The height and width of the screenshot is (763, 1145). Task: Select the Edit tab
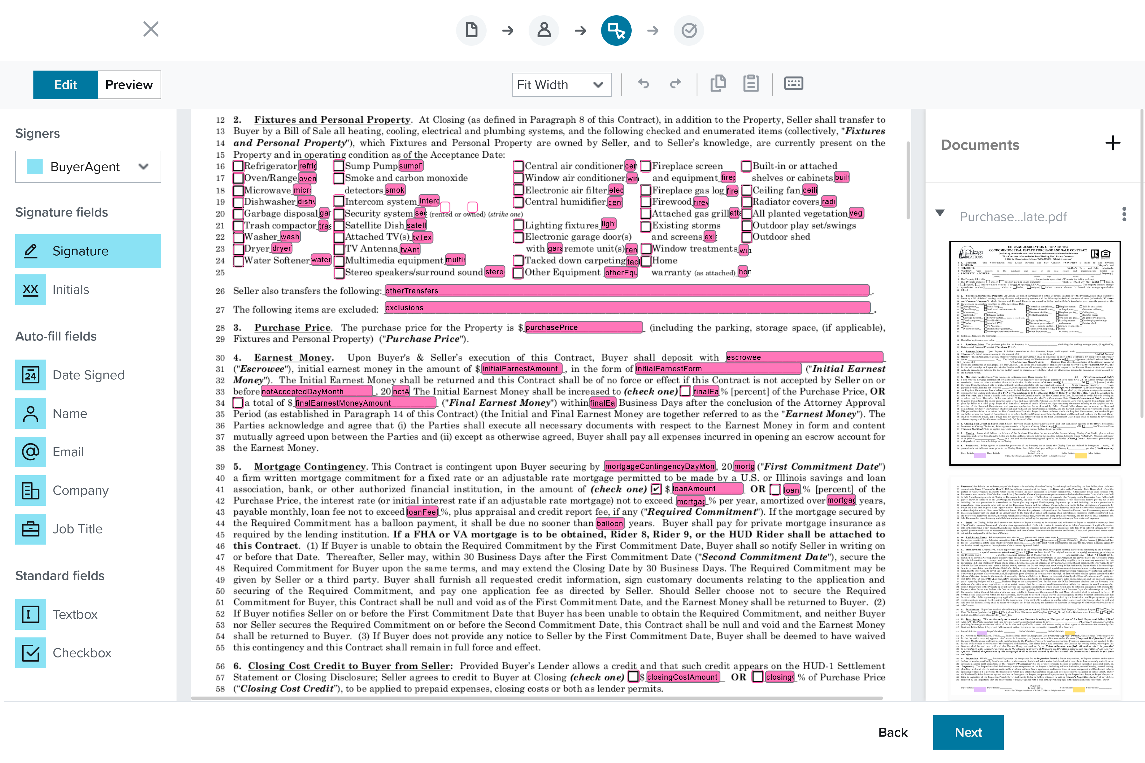(66, 85)
